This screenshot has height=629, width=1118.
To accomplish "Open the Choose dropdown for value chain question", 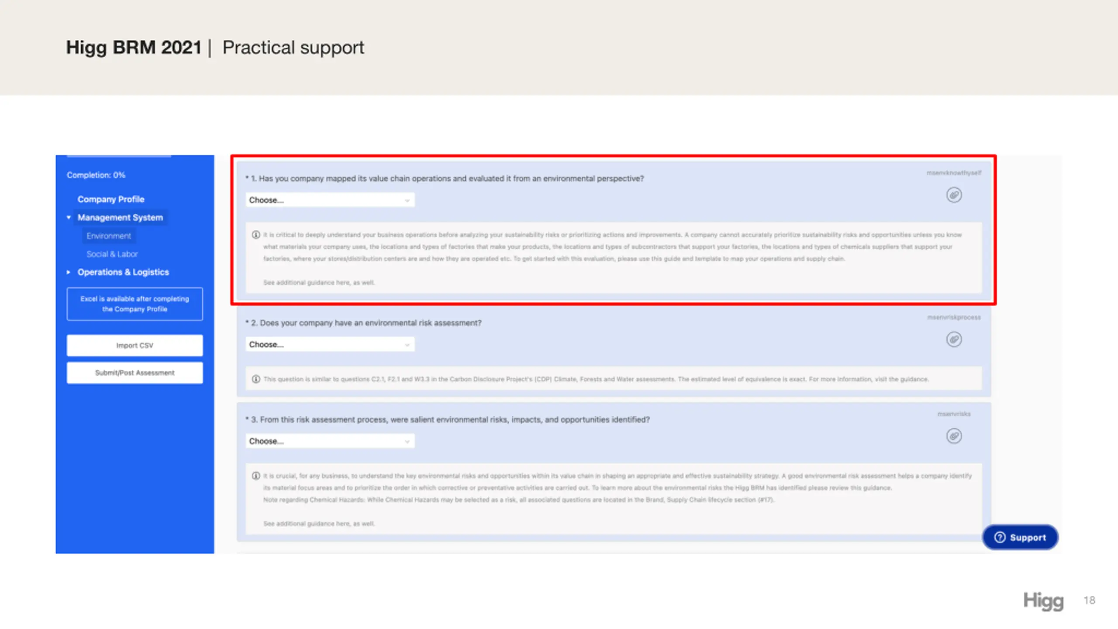I will pyautogui.click(x=330, y=200).
